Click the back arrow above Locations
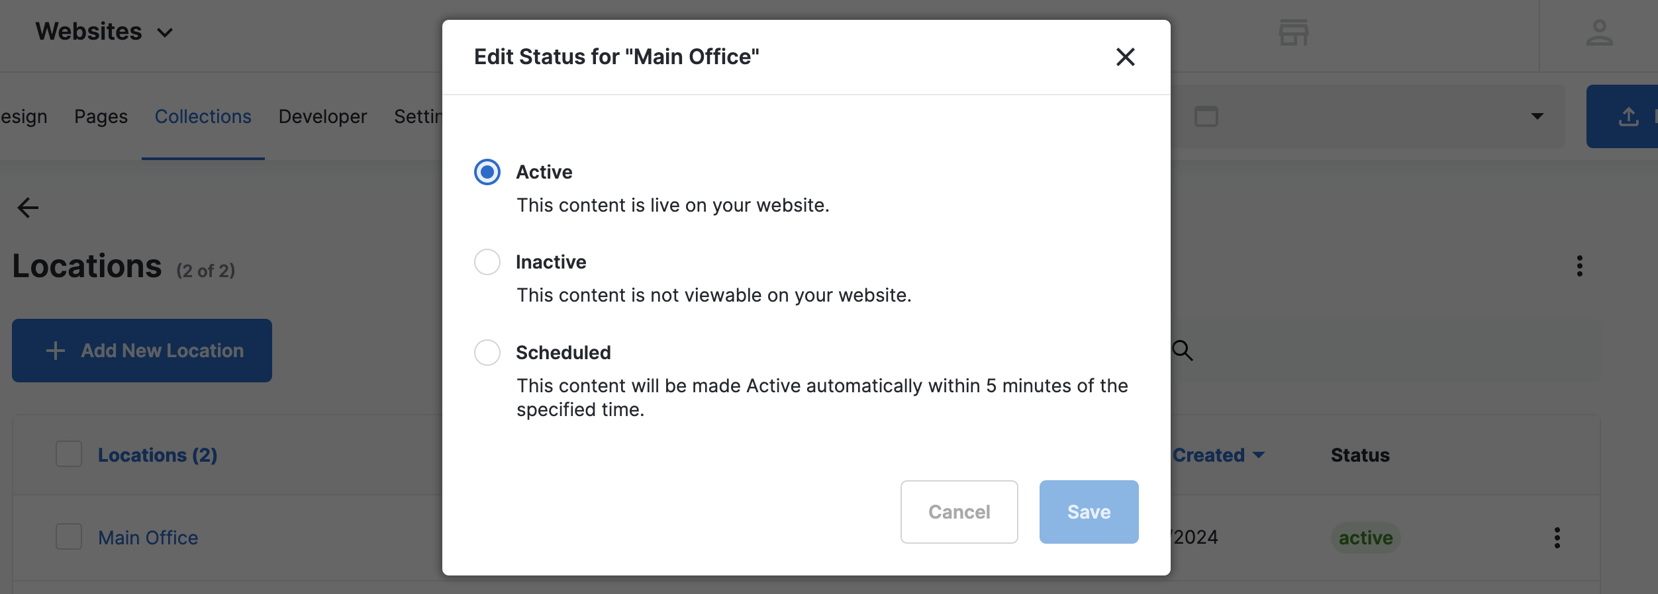The height and width of the screenshot is (594, 1658). 28,208
